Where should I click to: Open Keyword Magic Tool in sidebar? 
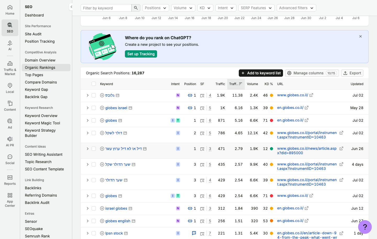42,123
